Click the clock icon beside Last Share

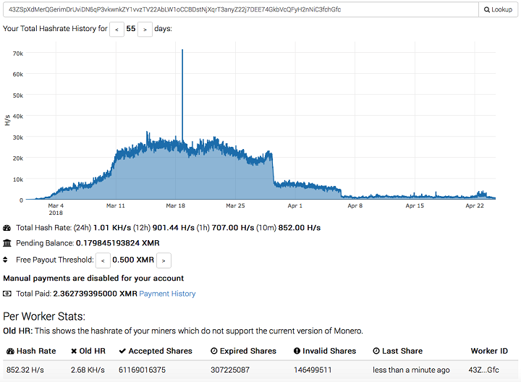coord(376,351)
